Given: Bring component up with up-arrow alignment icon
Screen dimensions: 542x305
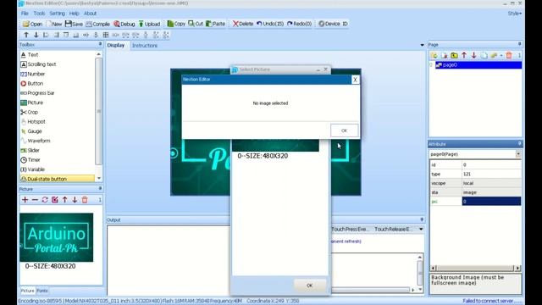Looking at the screenshot, I should [x=26, y=35].
